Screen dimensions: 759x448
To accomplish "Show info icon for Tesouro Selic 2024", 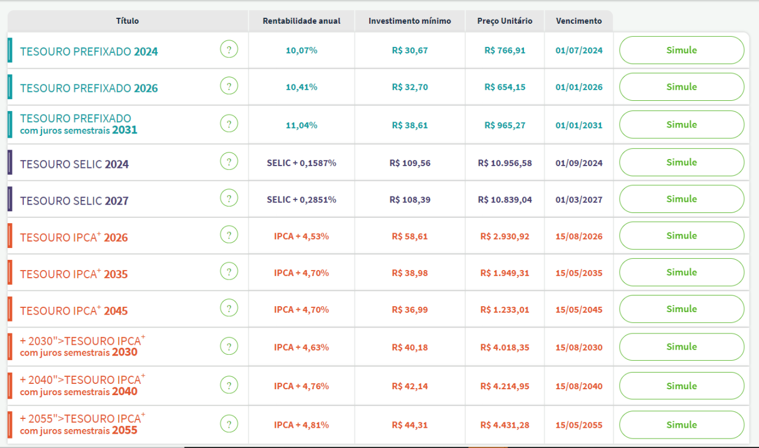I will (228, 161).
